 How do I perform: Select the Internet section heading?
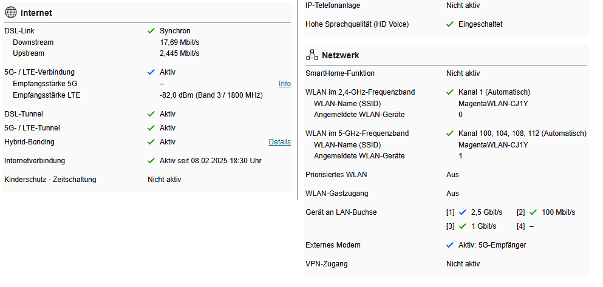coord(36,13)
